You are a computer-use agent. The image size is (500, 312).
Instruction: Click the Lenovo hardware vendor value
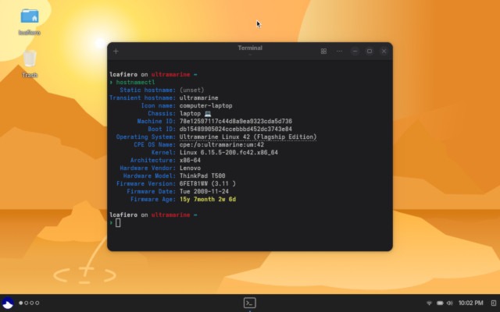click(190, 168)
